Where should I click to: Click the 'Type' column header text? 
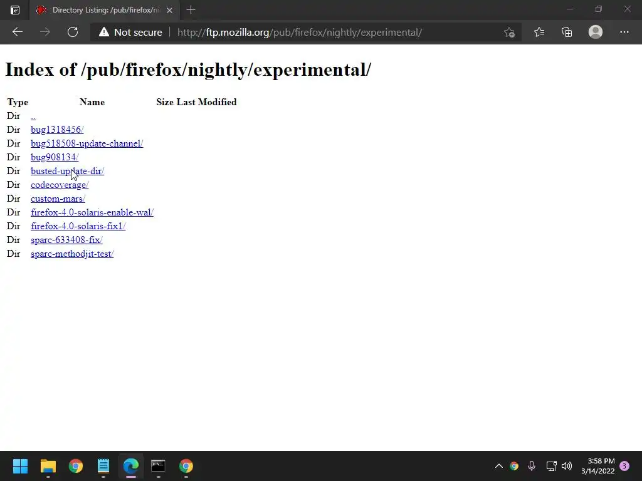coord(18,102)
